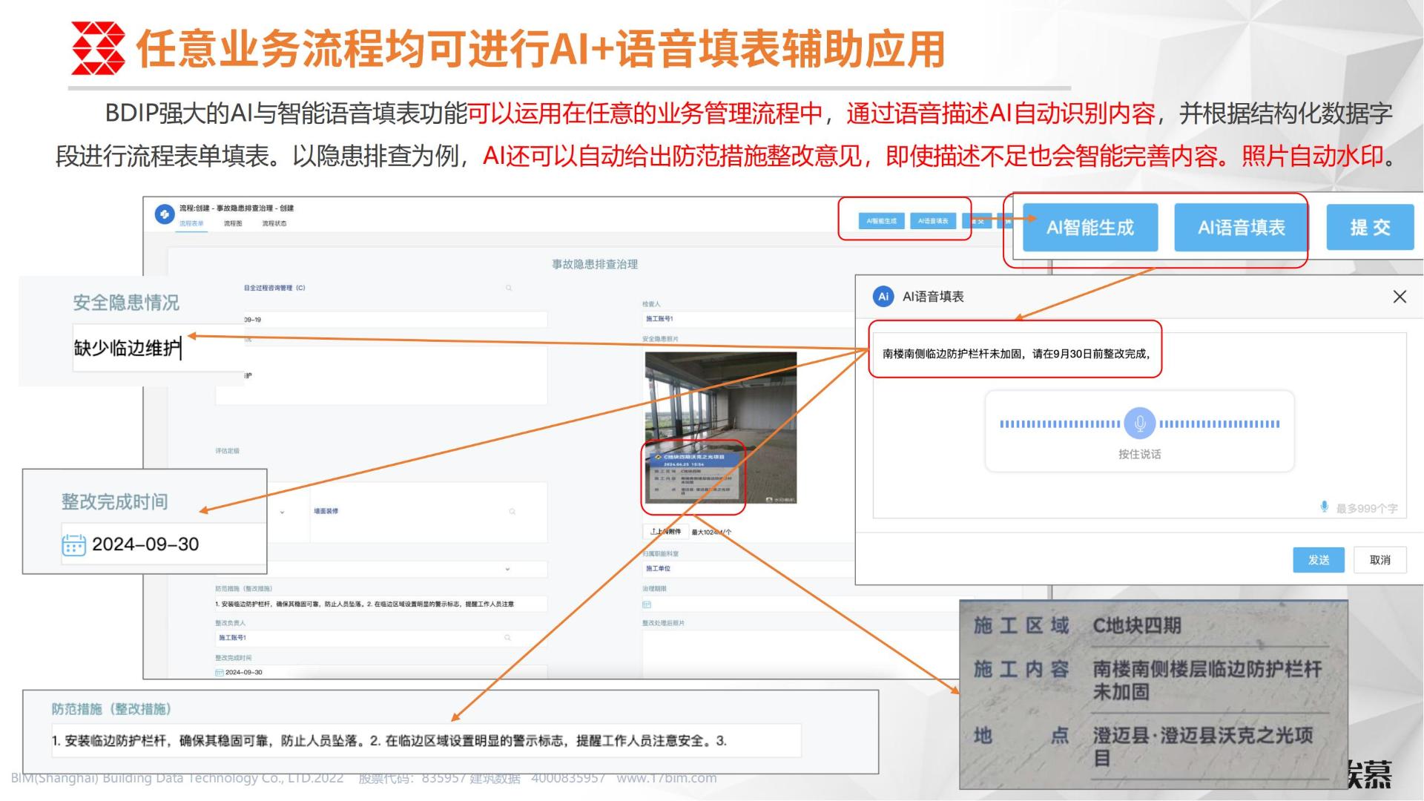Click the large AI智能生成 button

coord(1090,228)
